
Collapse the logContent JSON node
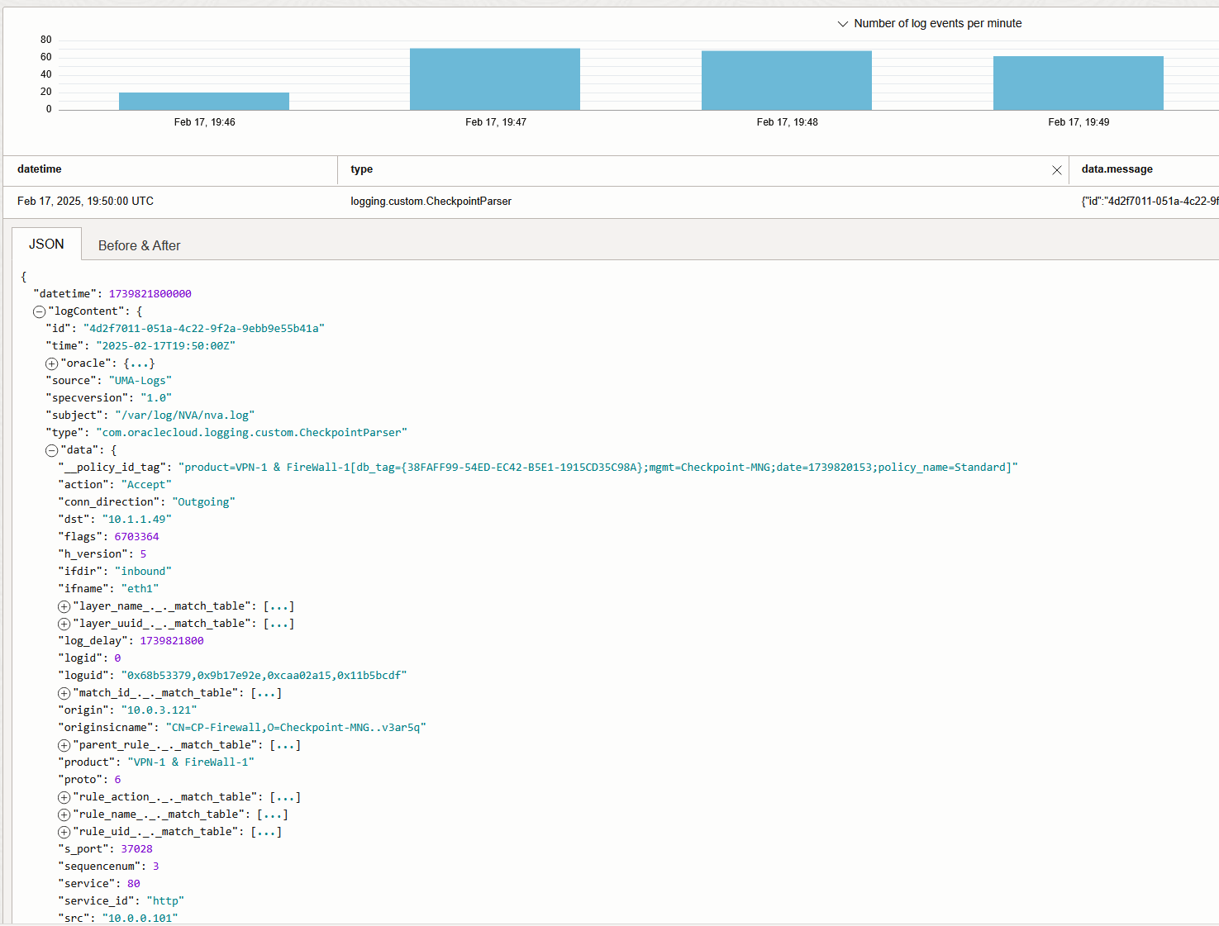coord(39,311)
